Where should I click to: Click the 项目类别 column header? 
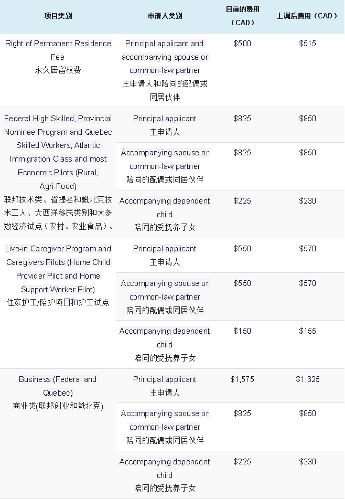point(58,16)
